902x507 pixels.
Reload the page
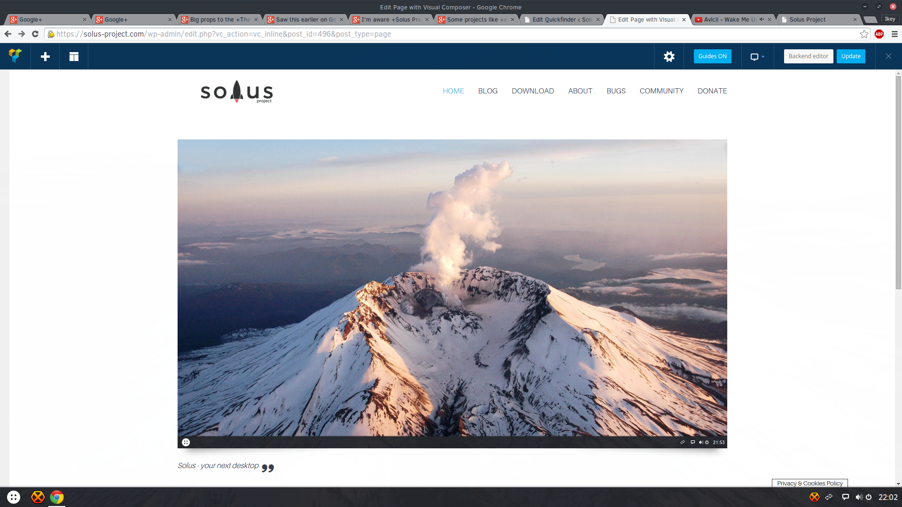click(35, 34)
